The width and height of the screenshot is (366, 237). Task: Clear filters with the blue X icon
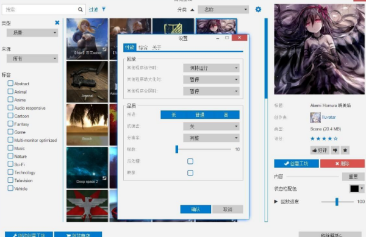[57, 23]
